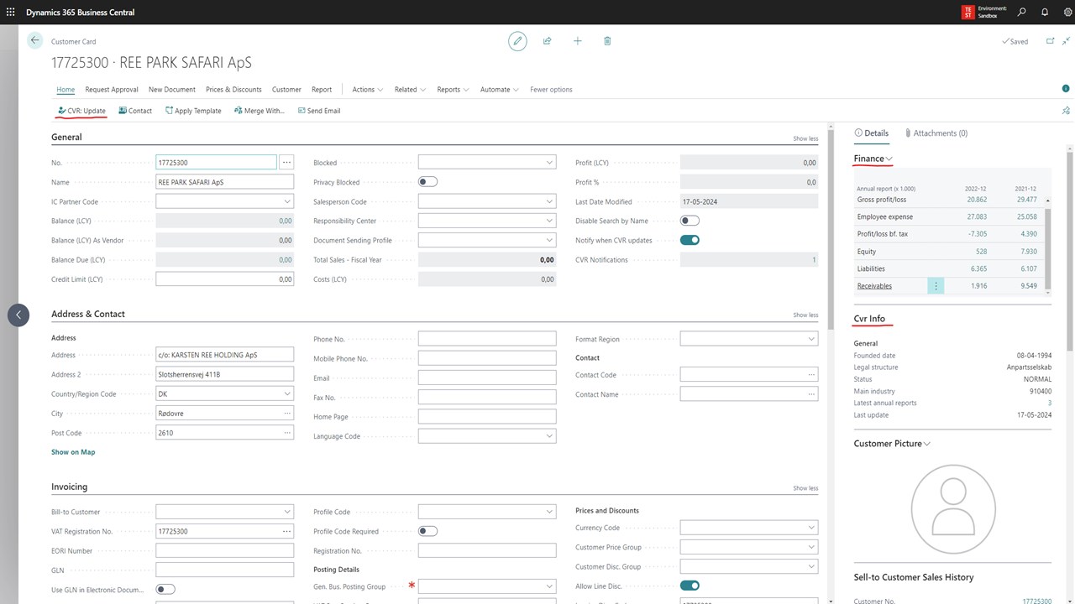Turn off Allow Line Disc. switch
1075x604 pixels.
pos(690,586)
